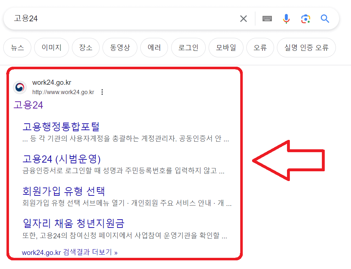Clear the search query with the X
Image resolution: width=351 pixels, height=269 pixels.
pos(243,18)
